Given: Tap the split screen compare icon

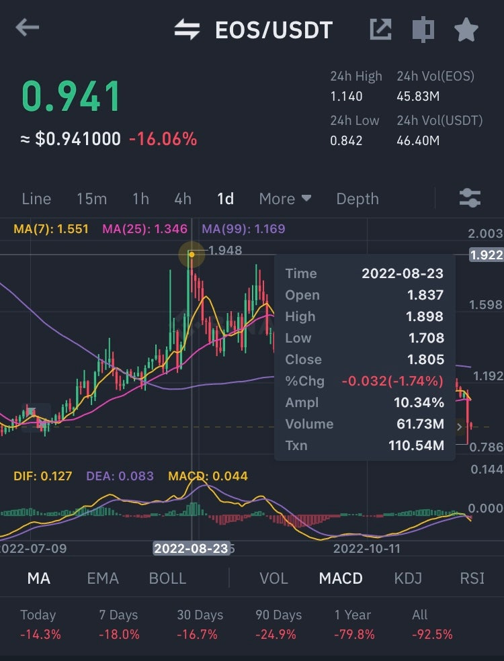Looking at the screenshot, I should click(x=423, y=30).
